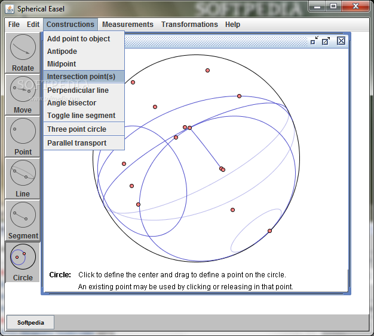The image size is (374, 336).
Task: Select the Rotate tool
Action: tap(23, 53)
